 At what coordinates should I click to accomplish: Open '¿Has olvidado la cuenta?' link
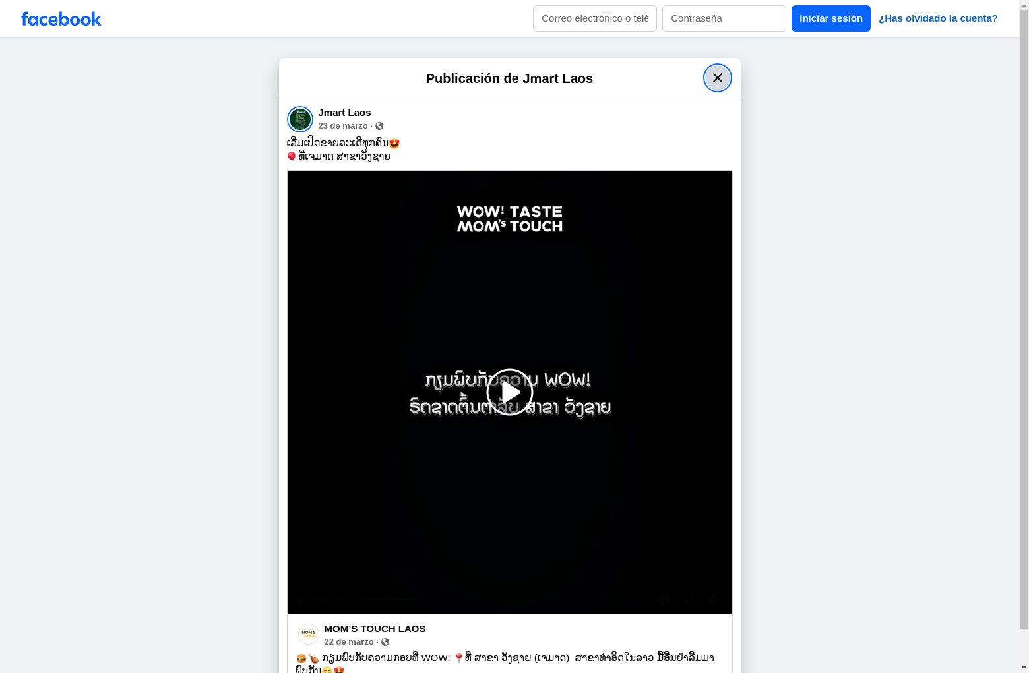click(x=938, y=18)
